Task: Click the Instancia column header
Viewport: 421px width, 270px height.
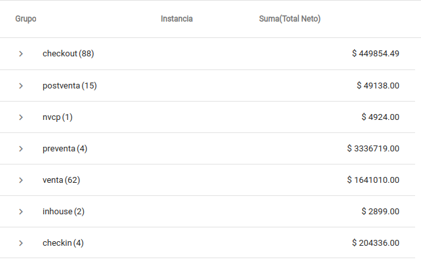Action: 176,19
